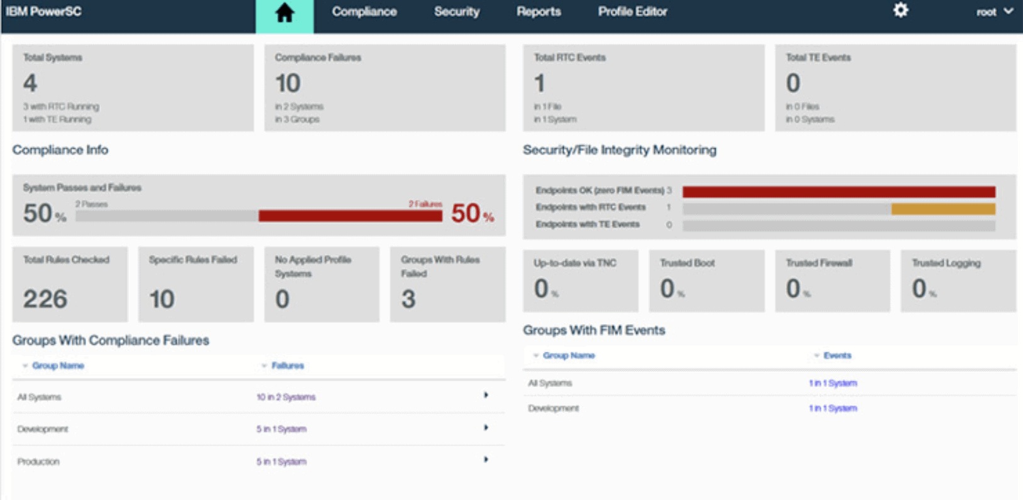Click the Trusted Logging tile
This screenshot has height=500, width=1023.
[x=958, y=281]
